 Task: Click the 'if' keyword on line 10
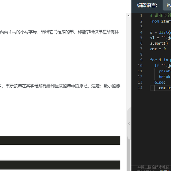[157, 65]
